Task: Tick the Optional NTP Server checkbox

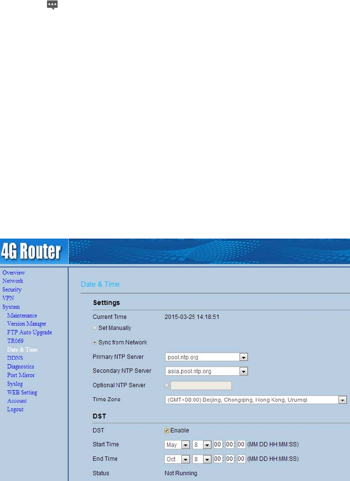Action: [x=167, y=385]
